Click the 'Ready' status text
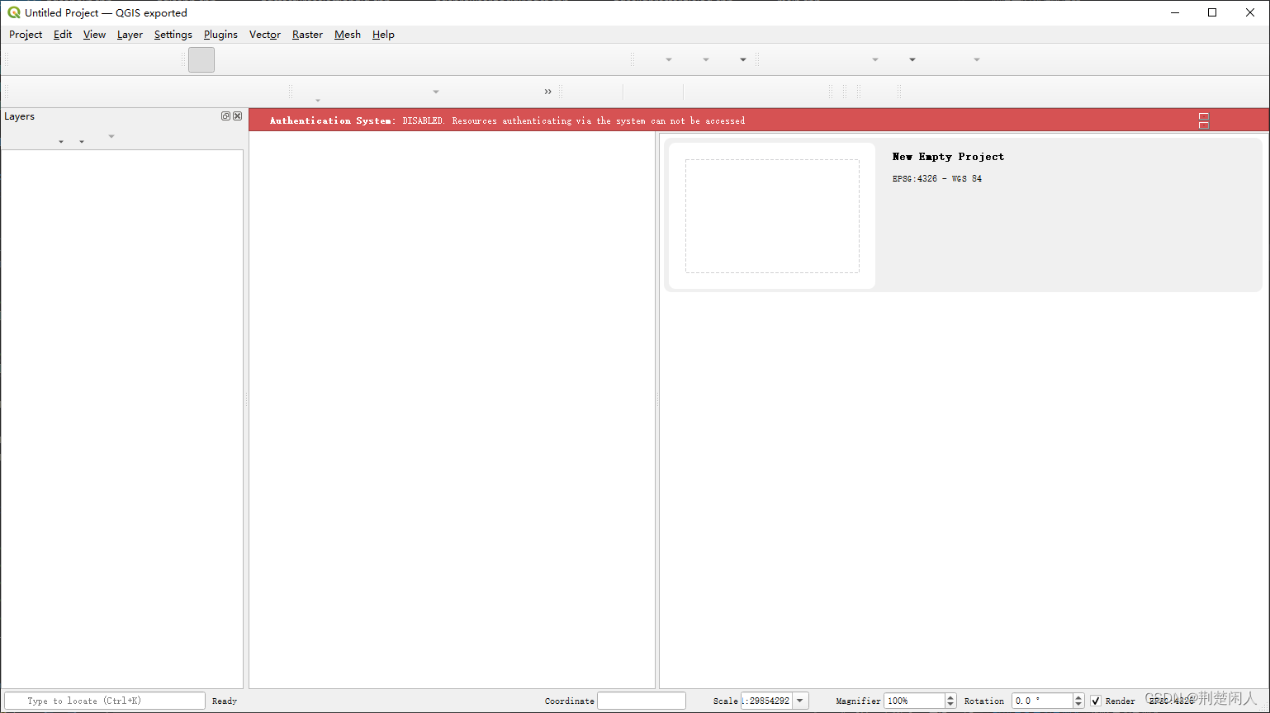The height and width of the screenshot is (713, 1270). coord(225,701)
